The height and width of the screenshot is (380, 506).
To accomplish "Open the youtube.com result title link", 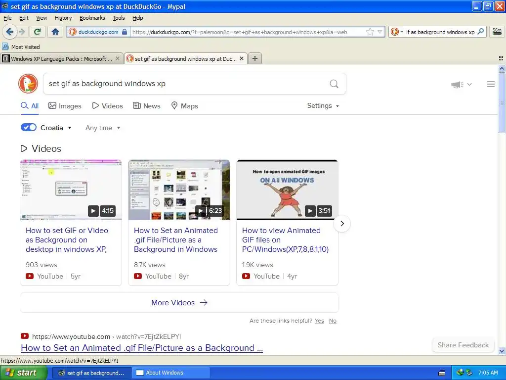I will tap(142, 348).
